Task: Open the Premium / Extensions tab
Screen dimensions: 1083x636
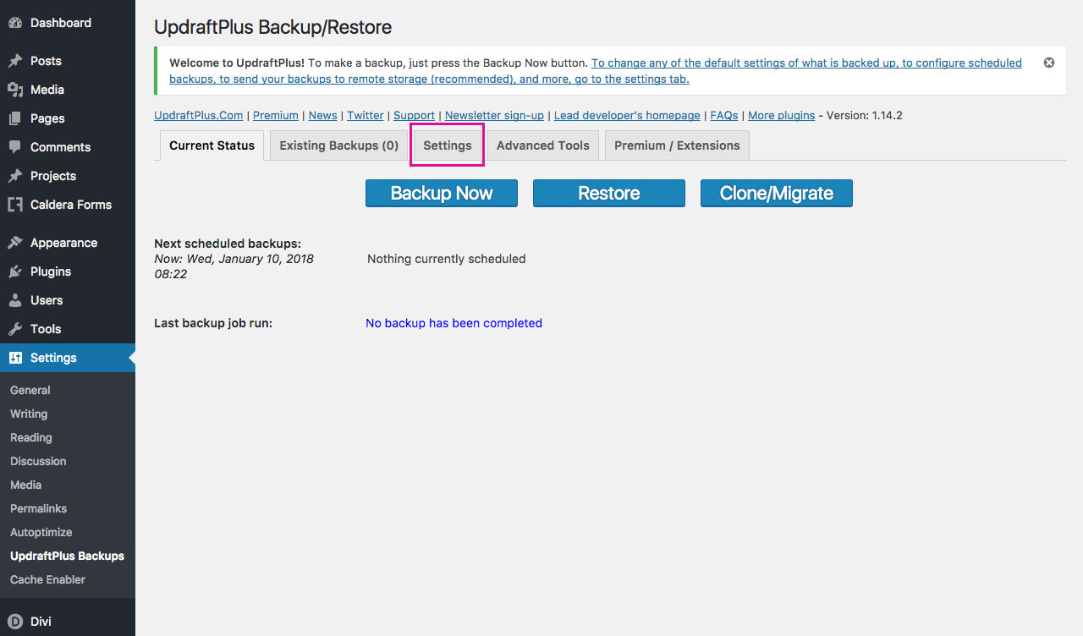Action: (677, 145)
